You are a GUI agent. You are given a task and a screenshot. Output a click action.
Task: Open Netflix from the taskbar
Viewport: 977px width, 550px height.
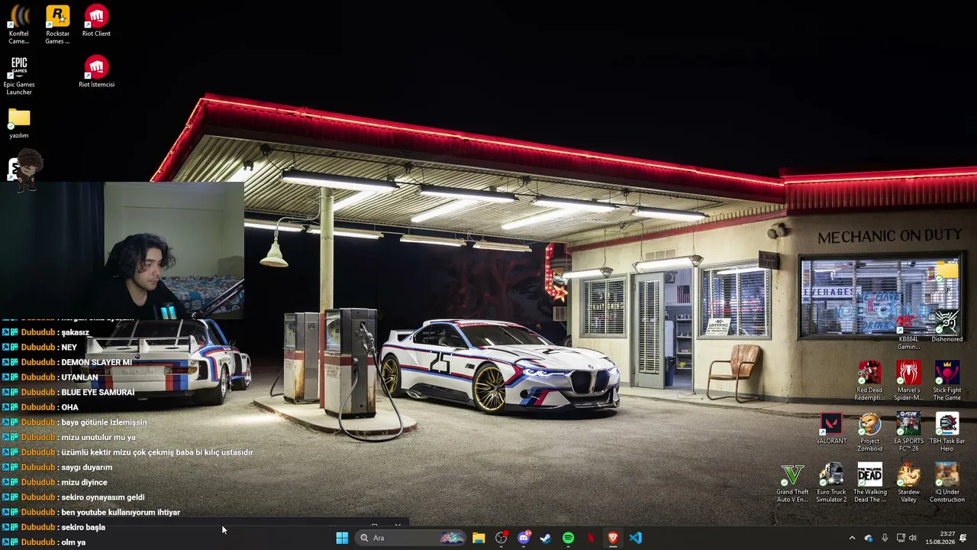tap(591, 538)
